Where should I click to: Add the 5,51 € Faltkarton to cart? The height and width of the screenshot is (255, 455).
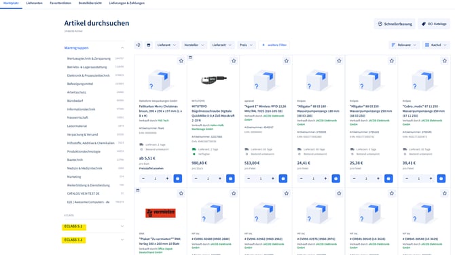point(178,178)
